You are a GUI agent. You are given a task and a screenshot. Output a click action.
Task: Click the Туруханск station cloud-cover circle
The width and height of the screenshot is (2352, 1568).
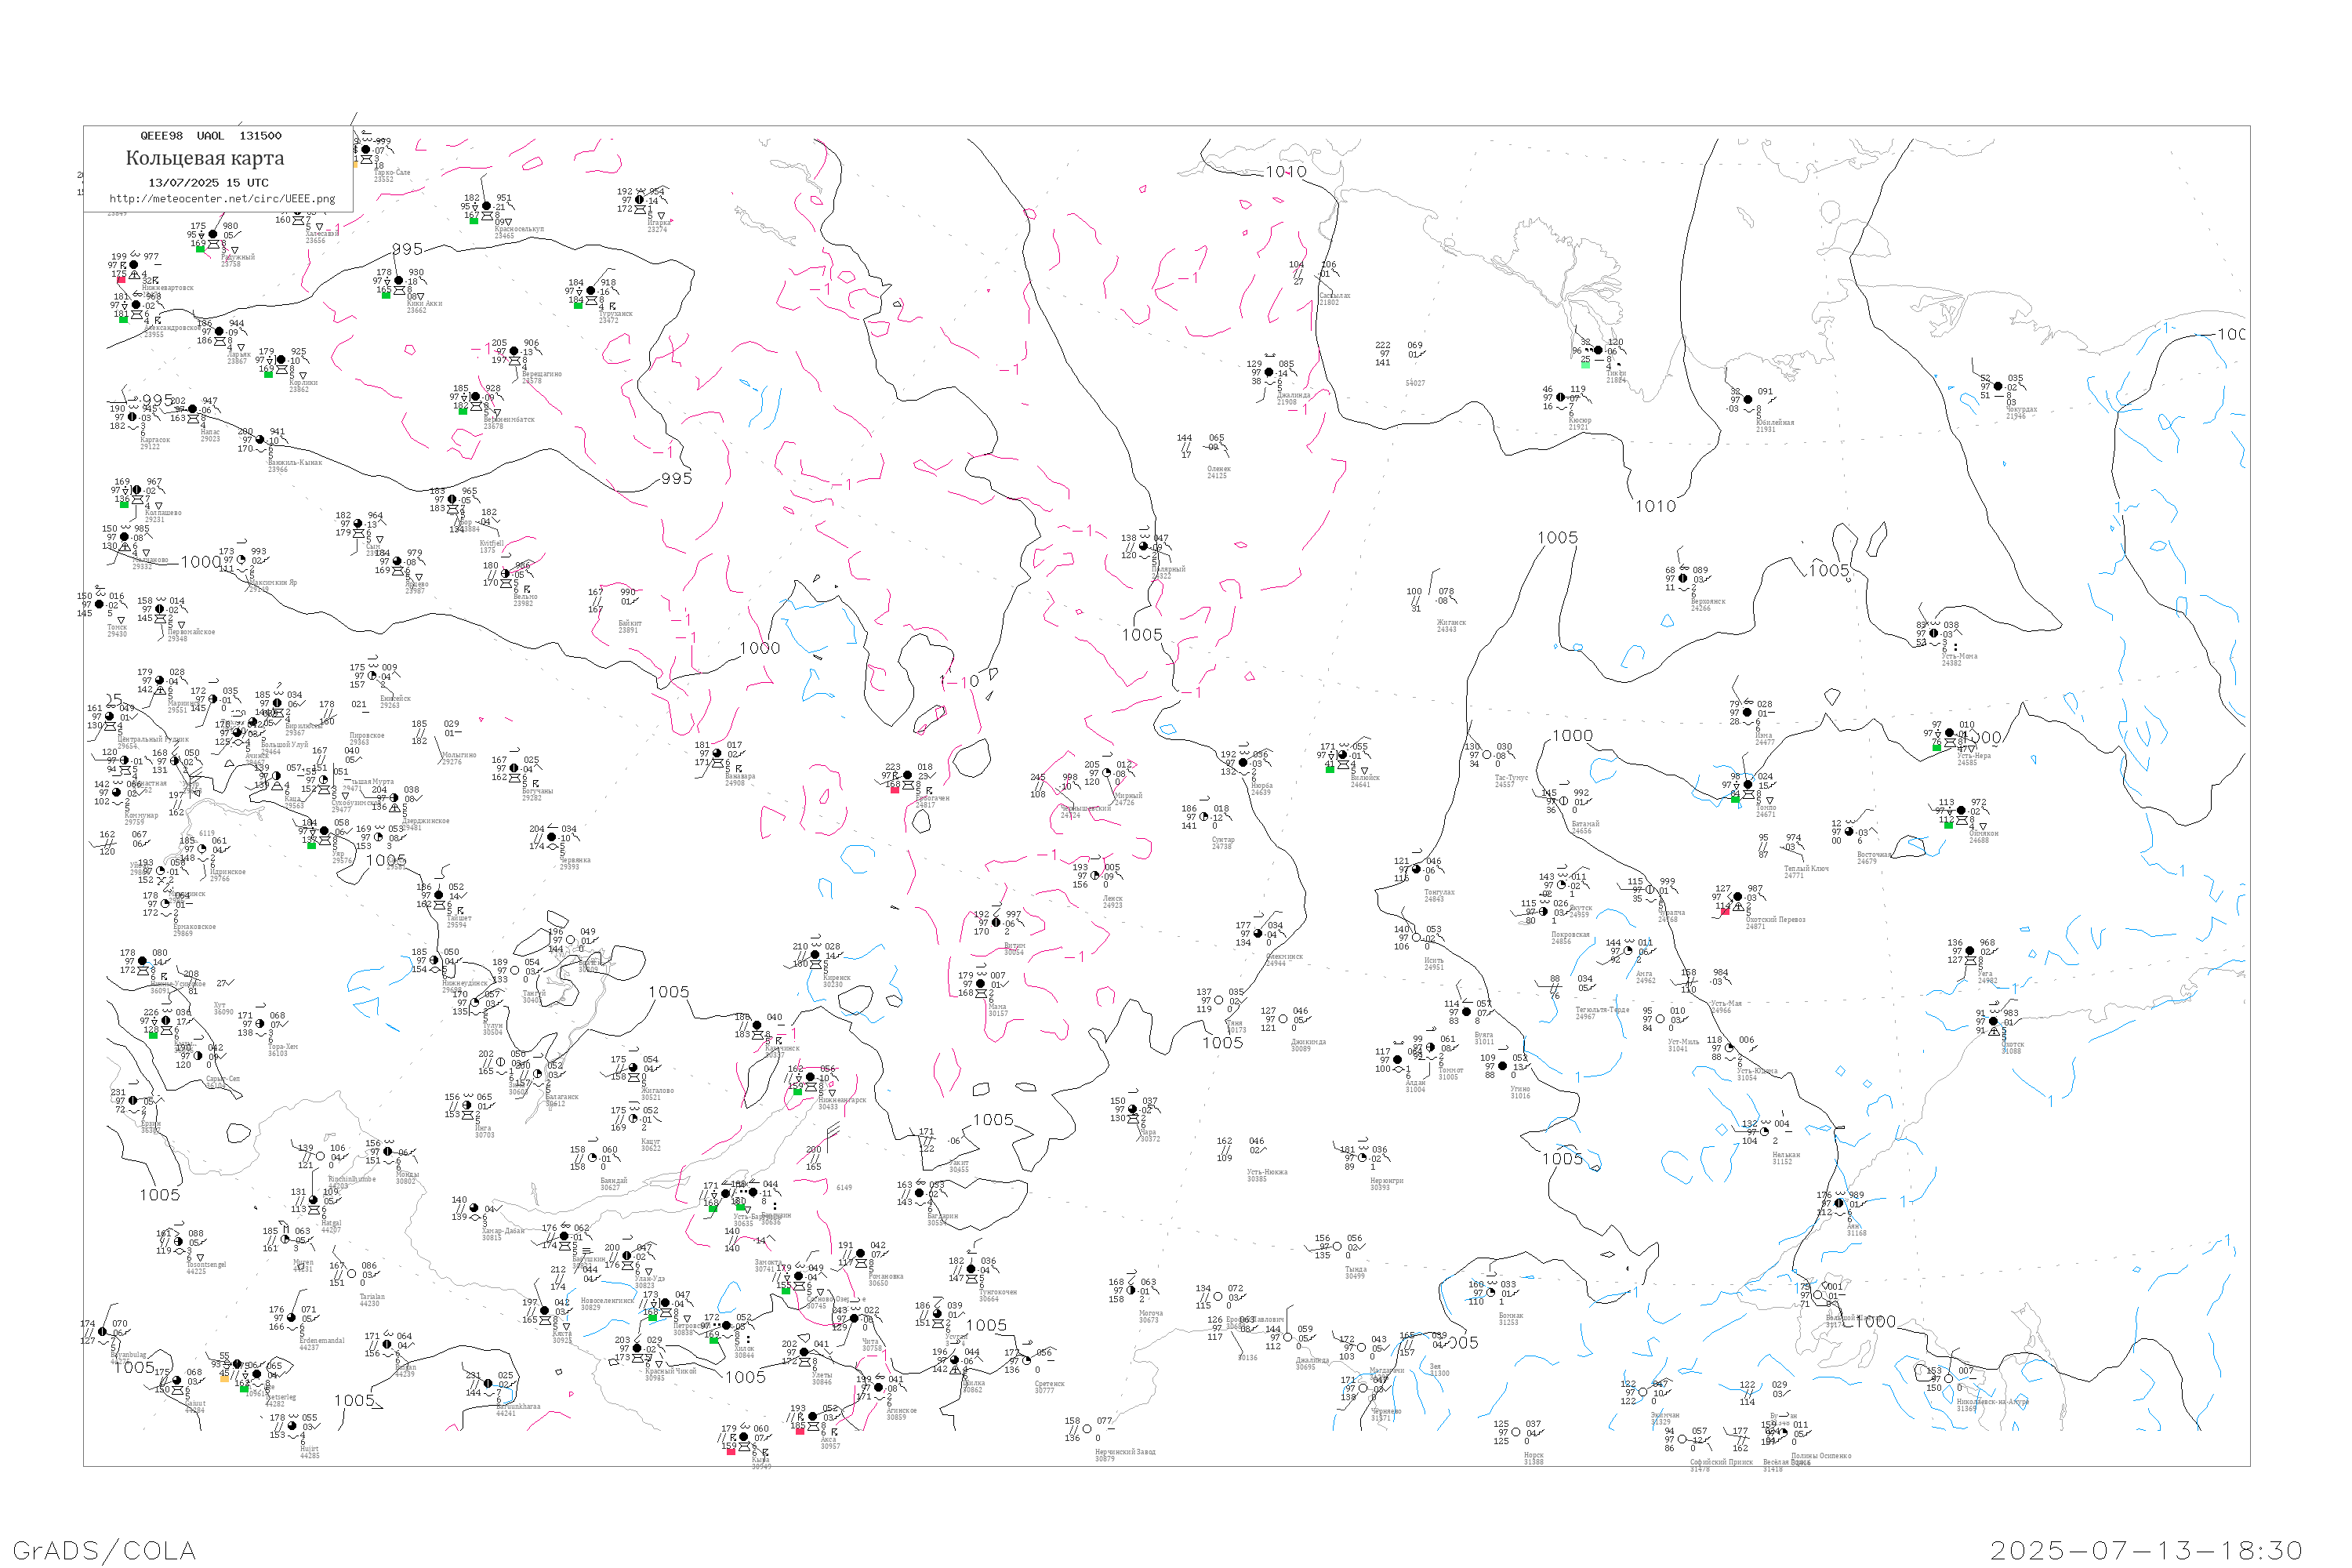coord(590,291)
